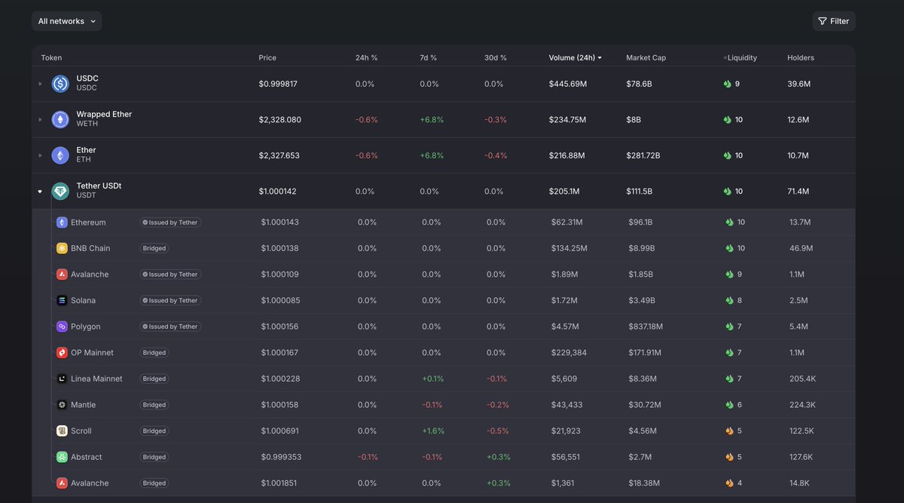Click the Tether USDt liquidity flame icon
Viewport: 904px width, 503px height.
727,192
